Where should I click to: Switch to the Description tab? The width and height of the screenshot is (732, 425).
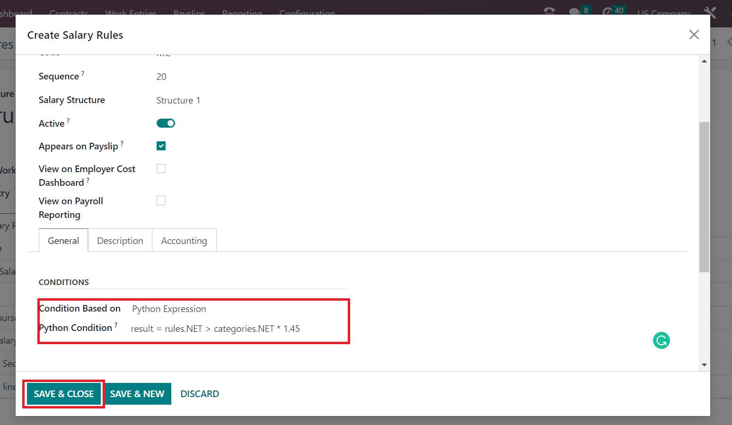coord(120,241)
